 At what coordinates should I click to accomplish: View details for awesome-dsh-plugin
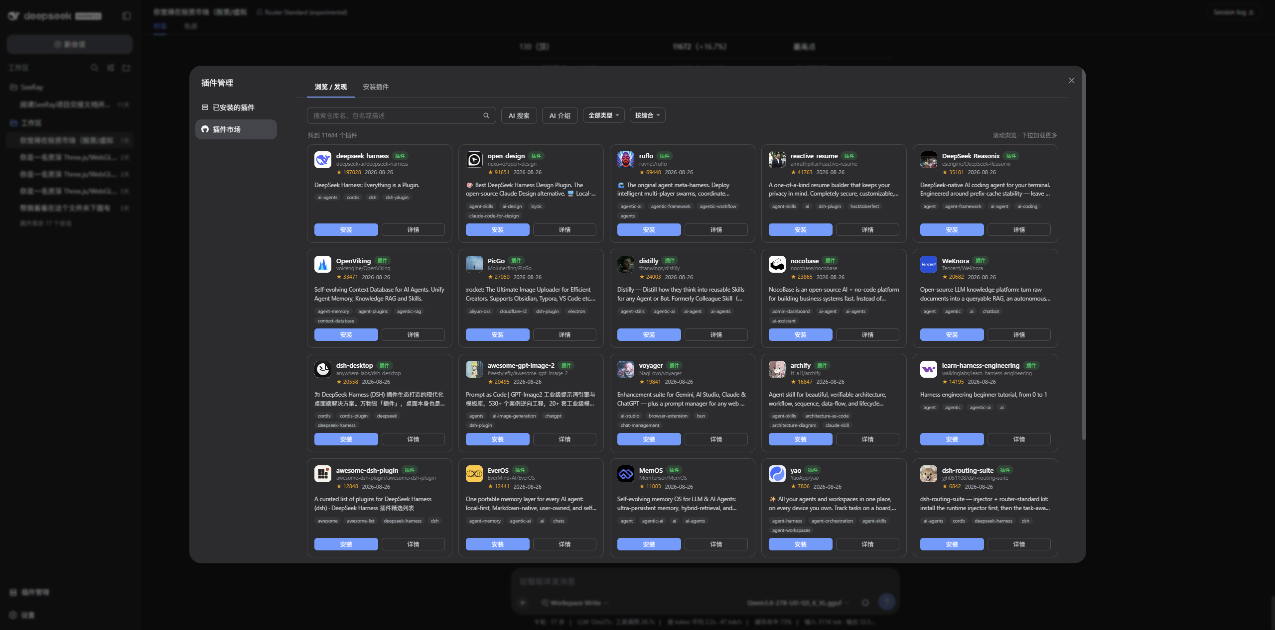coord(413,544)
